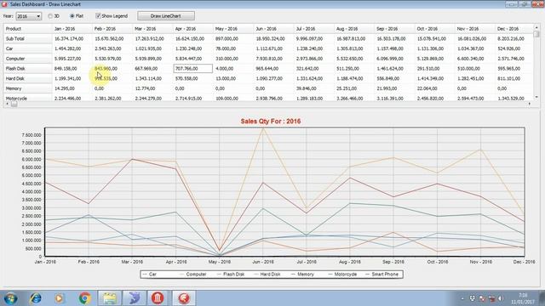Click the Smart Phone legend entry
Viewport: 545px width, 306px height.
point(382,274)
